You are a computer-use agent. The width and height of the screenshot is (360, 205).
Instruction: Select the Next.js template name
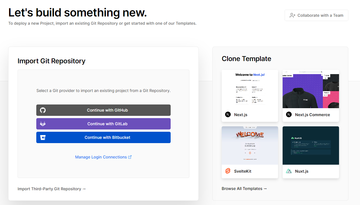(x=241, y=115)
